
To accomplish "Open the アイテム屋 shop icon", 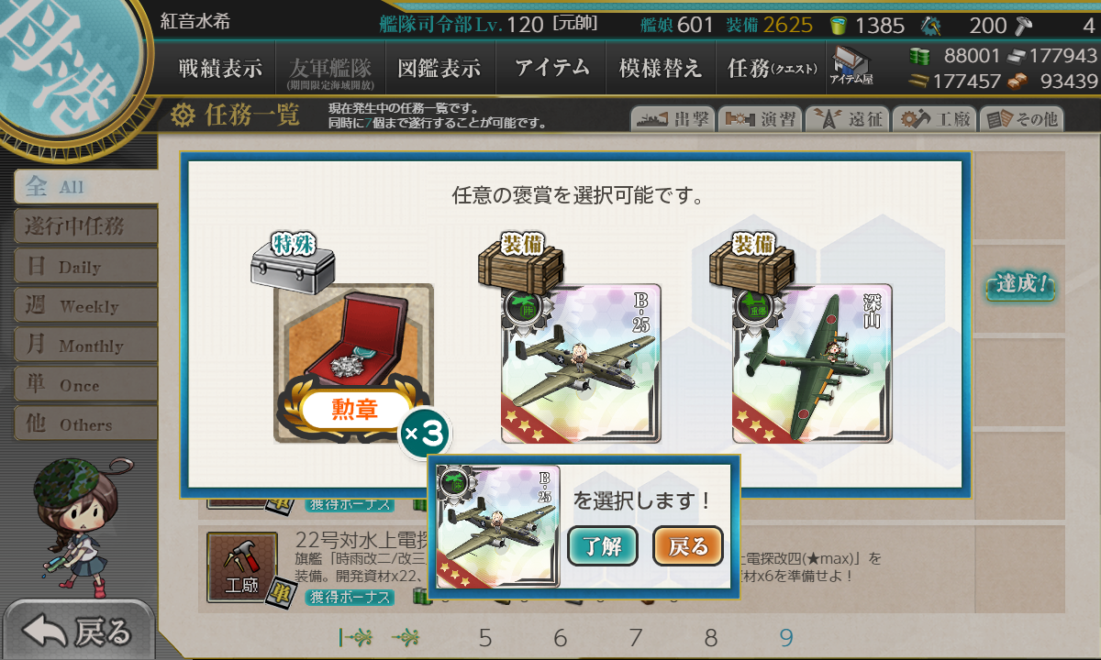I will coord(851,66).
